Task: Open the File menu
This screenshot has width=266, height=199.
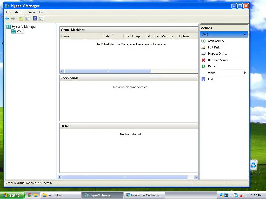Action: pyautogui.click(x=9, y=12)
